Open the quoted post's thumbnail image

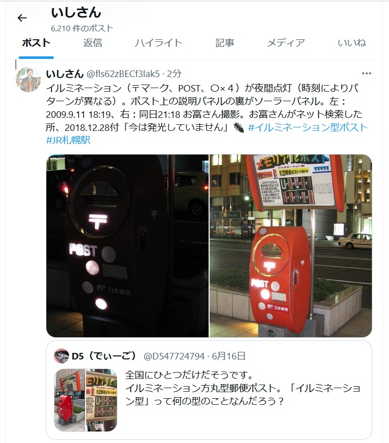[x=85, y=400]
